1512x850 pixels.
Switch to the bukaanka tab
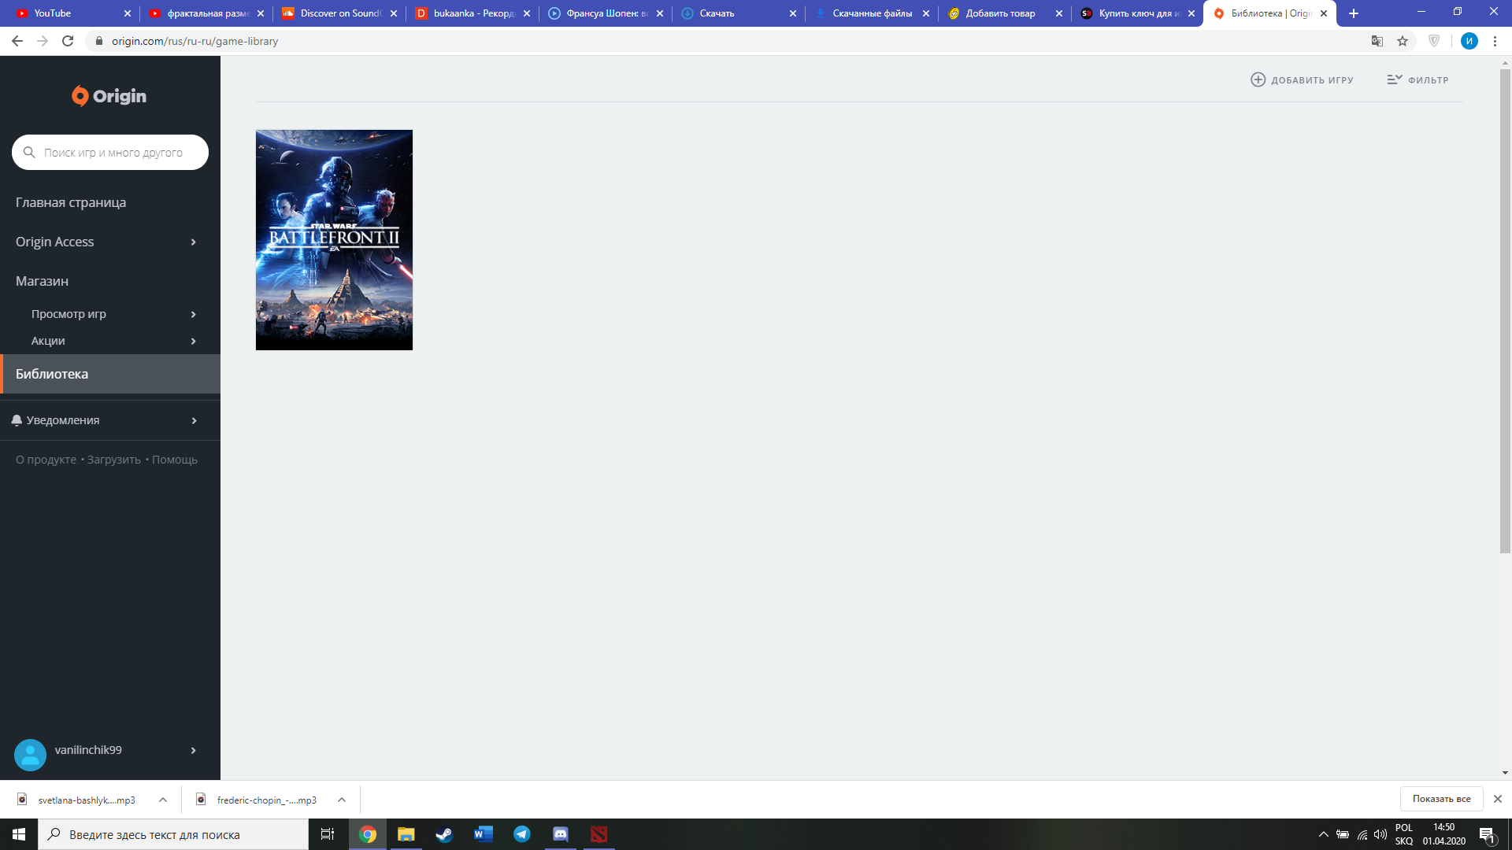click(472, 13)
